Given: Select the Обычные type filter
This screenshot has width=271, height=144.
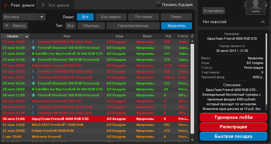Looking at the screenshot, I should [91, 26].
